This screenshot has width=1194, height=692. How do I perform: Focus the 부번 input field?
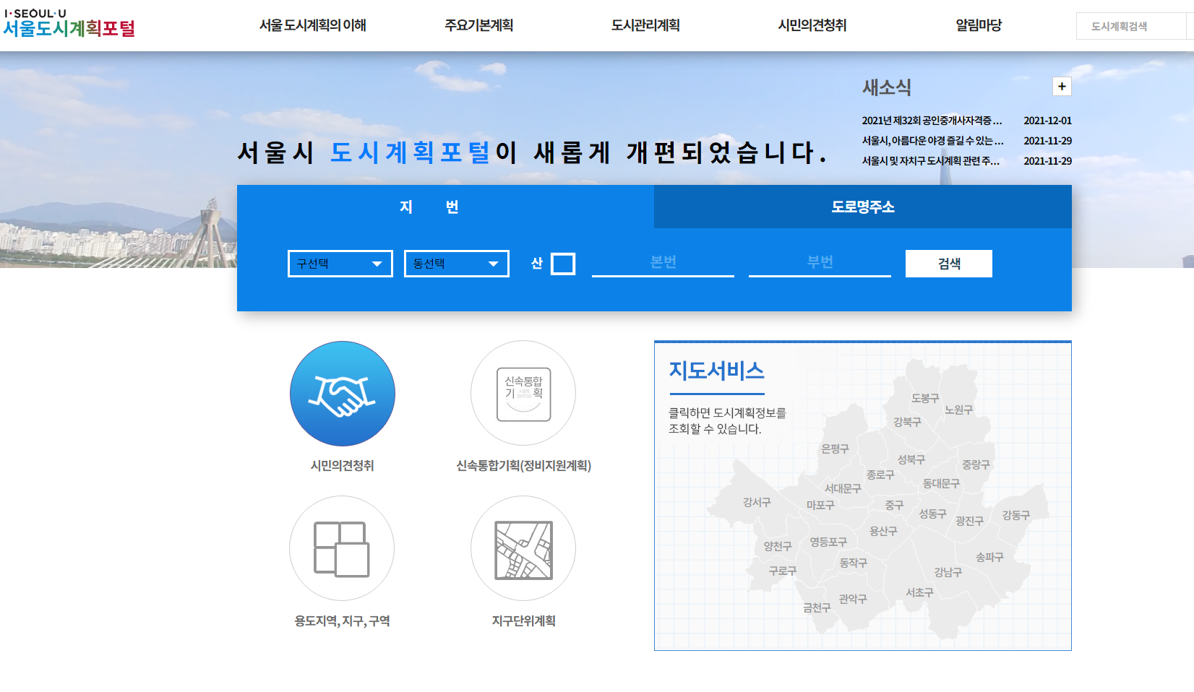[x=820, y=263]
